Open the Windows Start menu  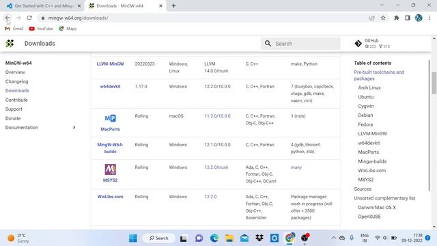tap(133, 238)
